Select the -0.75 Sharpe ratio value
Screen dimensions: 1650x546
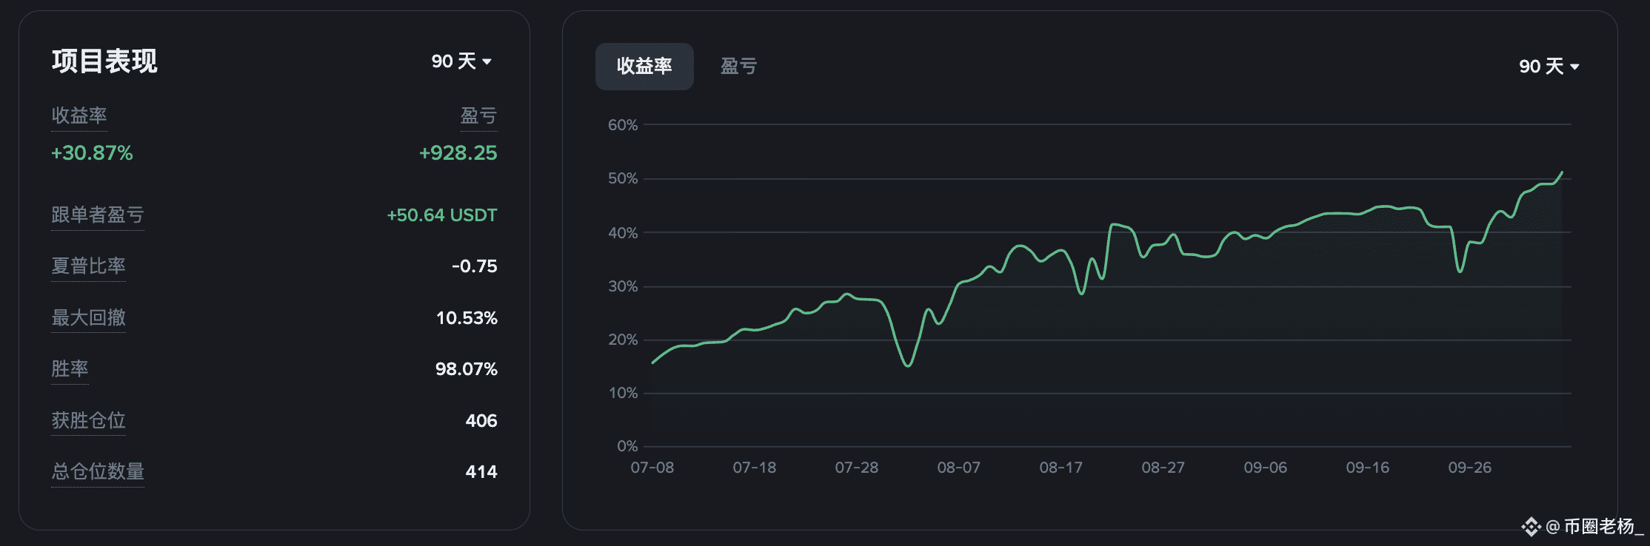[475, 266]
